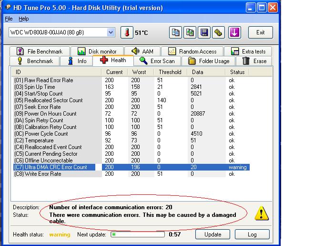
Task: Switch to the Extra tests tab
Action: [x=248, y=51]
